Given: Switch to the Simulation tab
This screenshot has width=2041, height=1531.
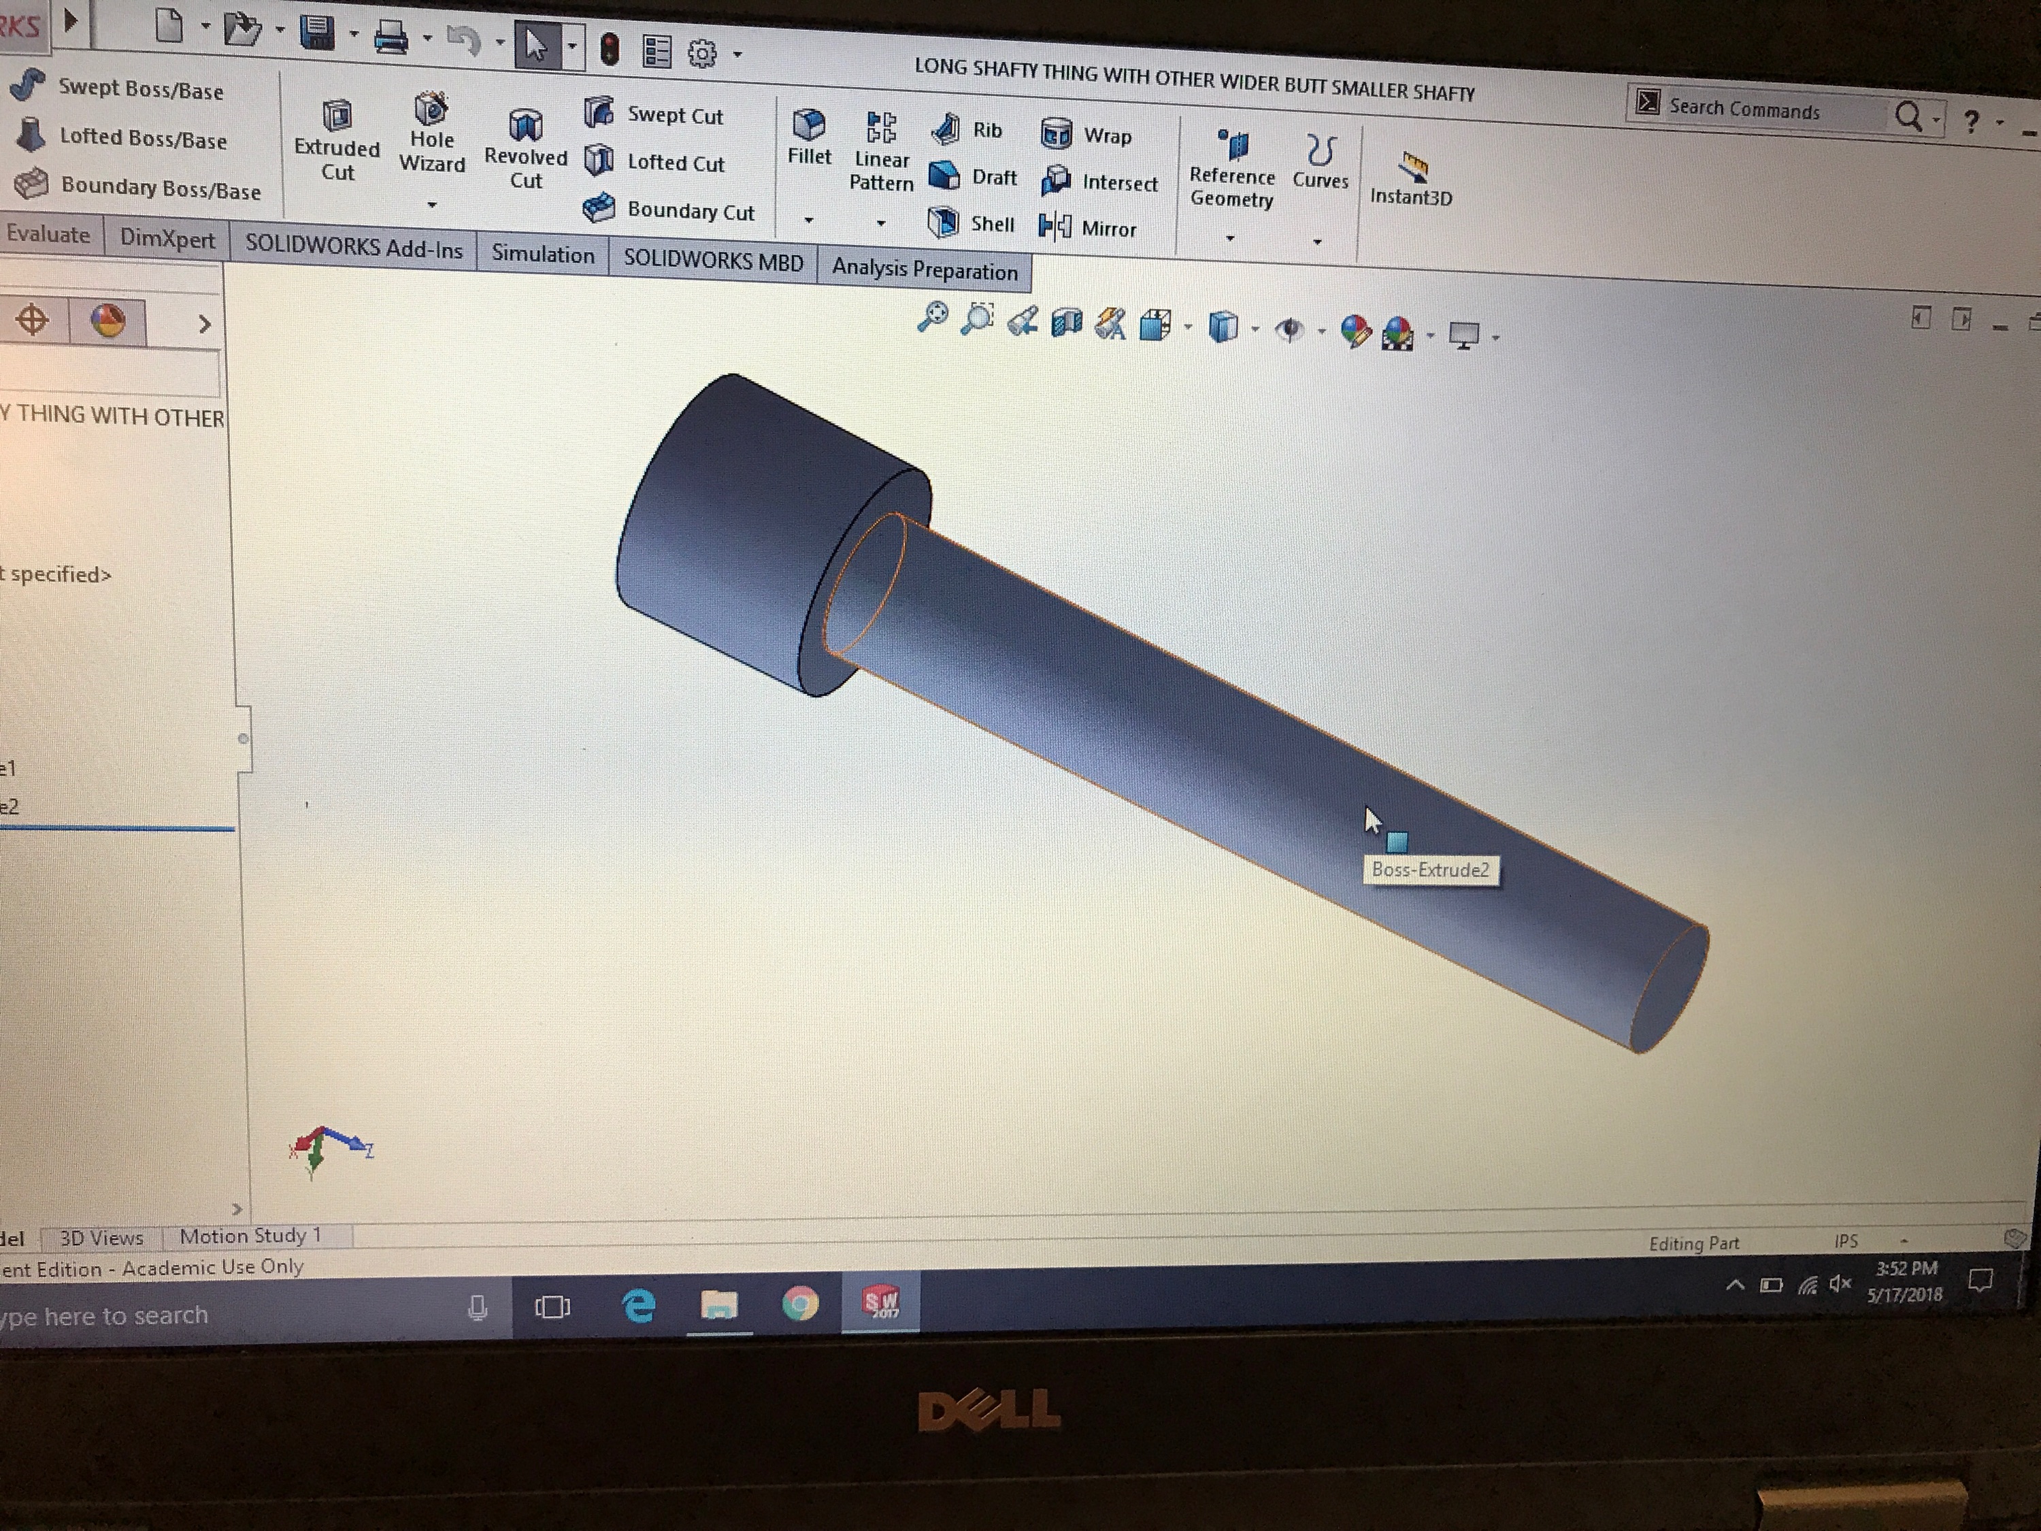Looking at the screenshot, I should coord(542,254).
